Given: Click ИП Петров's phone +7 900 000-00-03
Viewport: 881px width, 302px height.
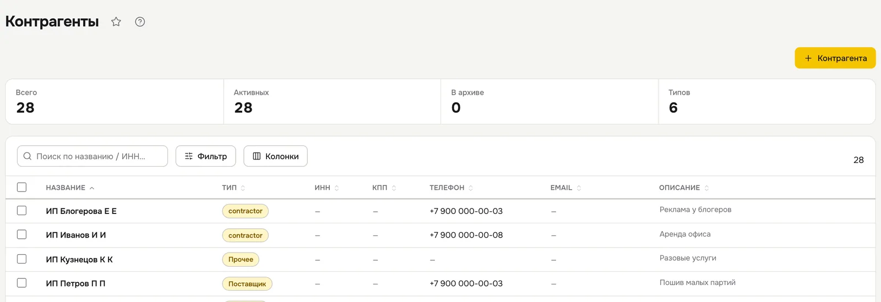Looking at the screenshot, I should click(466, 283).
